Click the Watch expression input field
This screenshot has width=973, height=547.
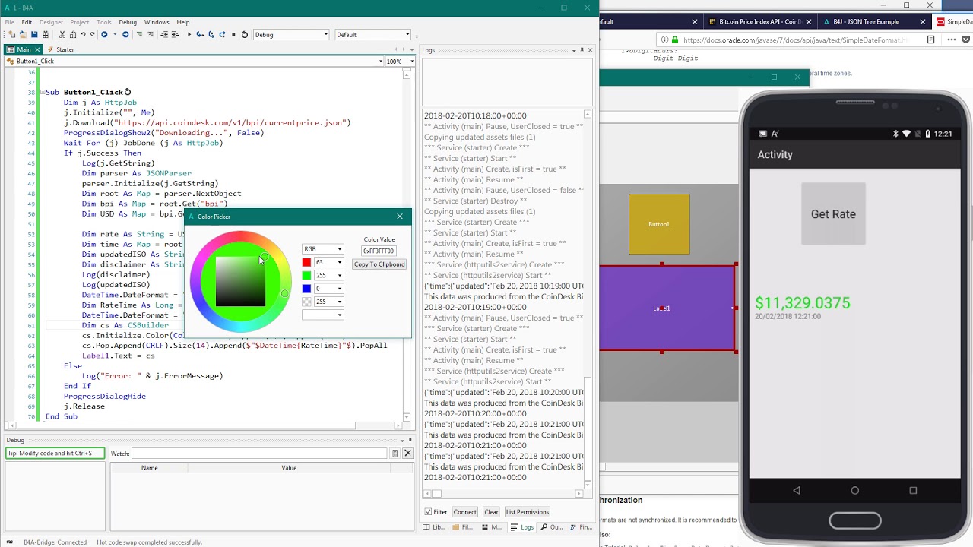(258, 454)
